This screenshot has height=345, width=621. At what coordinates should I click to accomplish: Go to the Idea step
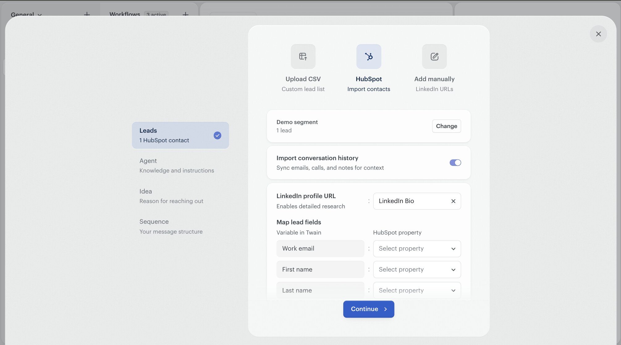pos(180,196)
